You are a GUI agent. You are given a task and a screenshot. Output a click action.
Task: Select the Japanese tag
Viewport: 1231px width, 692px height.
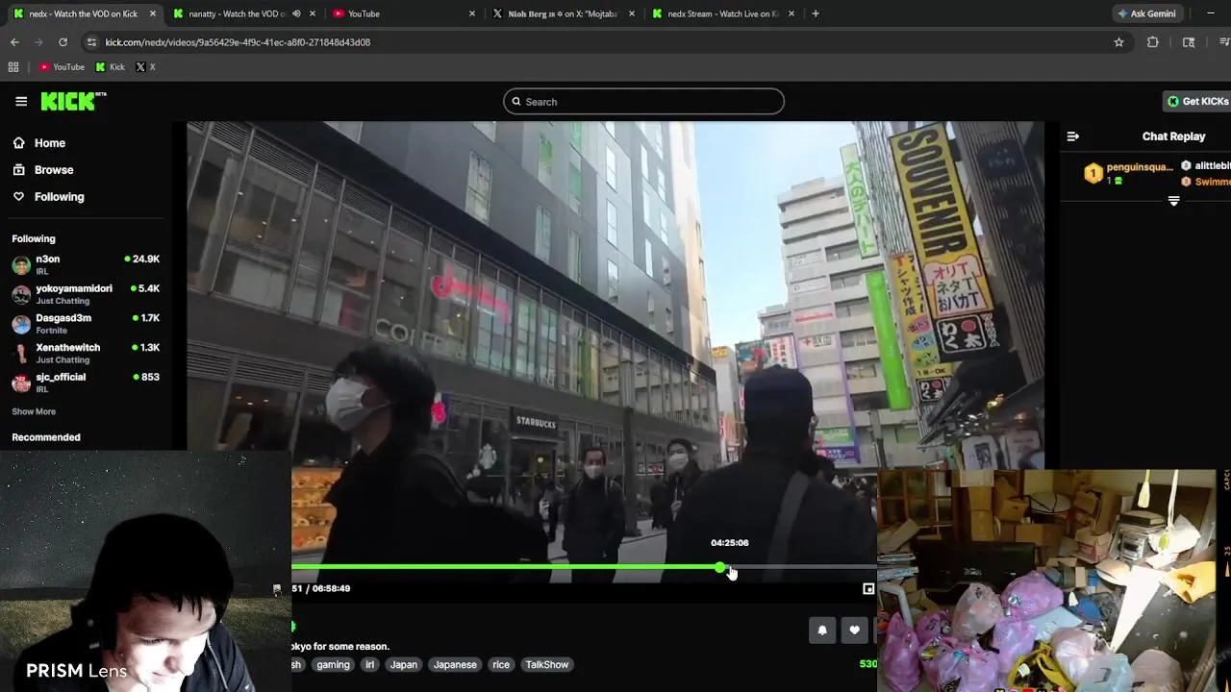click(x=455, y=665)
